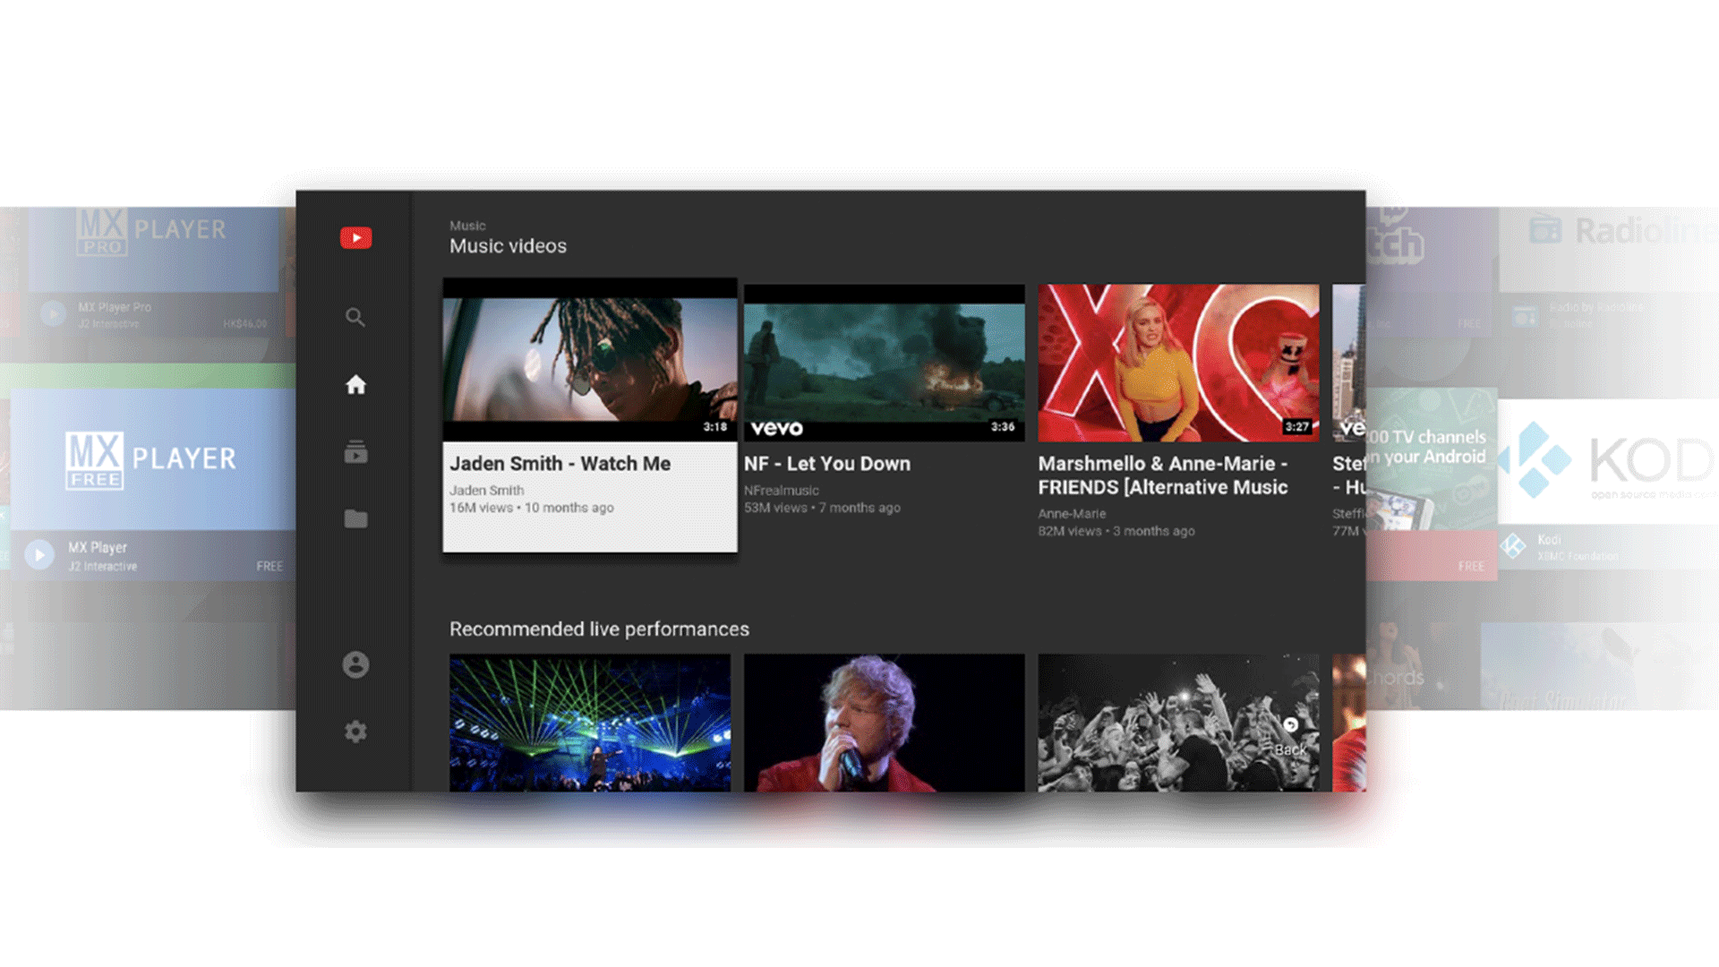The image size is (1719, 967).
Task: Select the Home icon in sidebar
Action: [355, 385]
